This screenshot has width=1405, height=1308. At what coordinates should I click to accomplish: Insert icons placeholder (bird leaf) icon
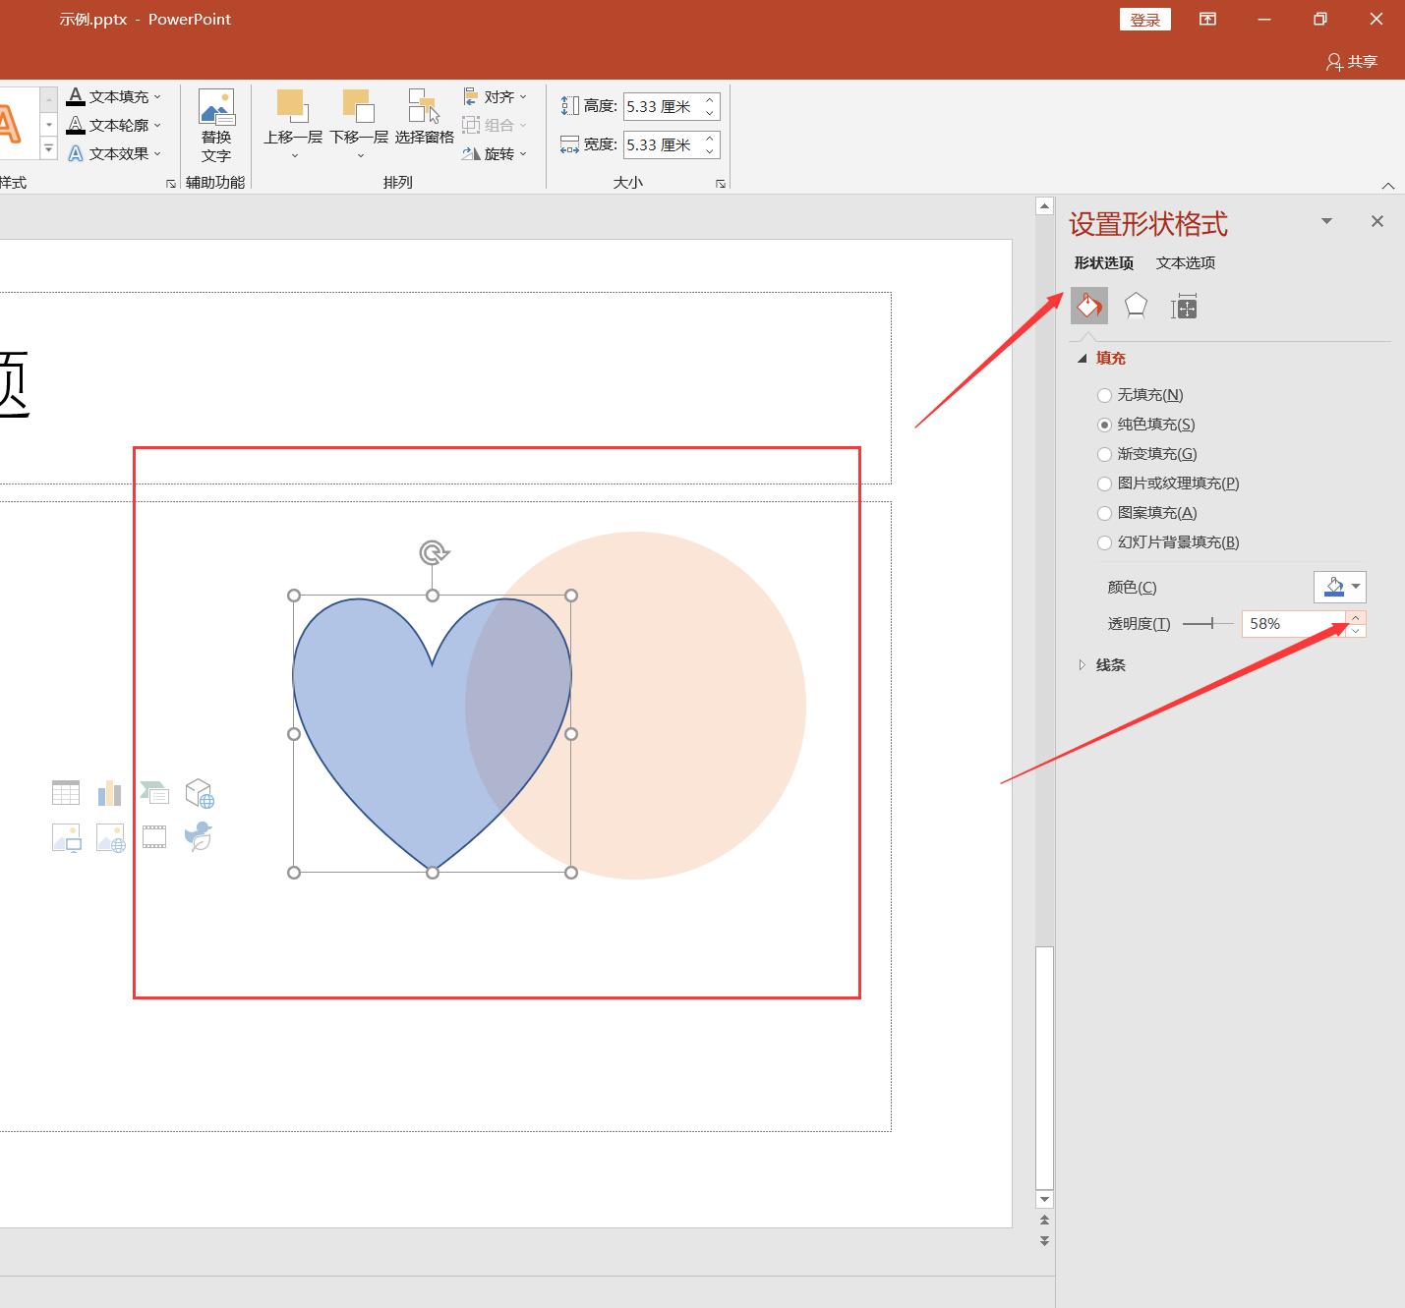[199, 836]
